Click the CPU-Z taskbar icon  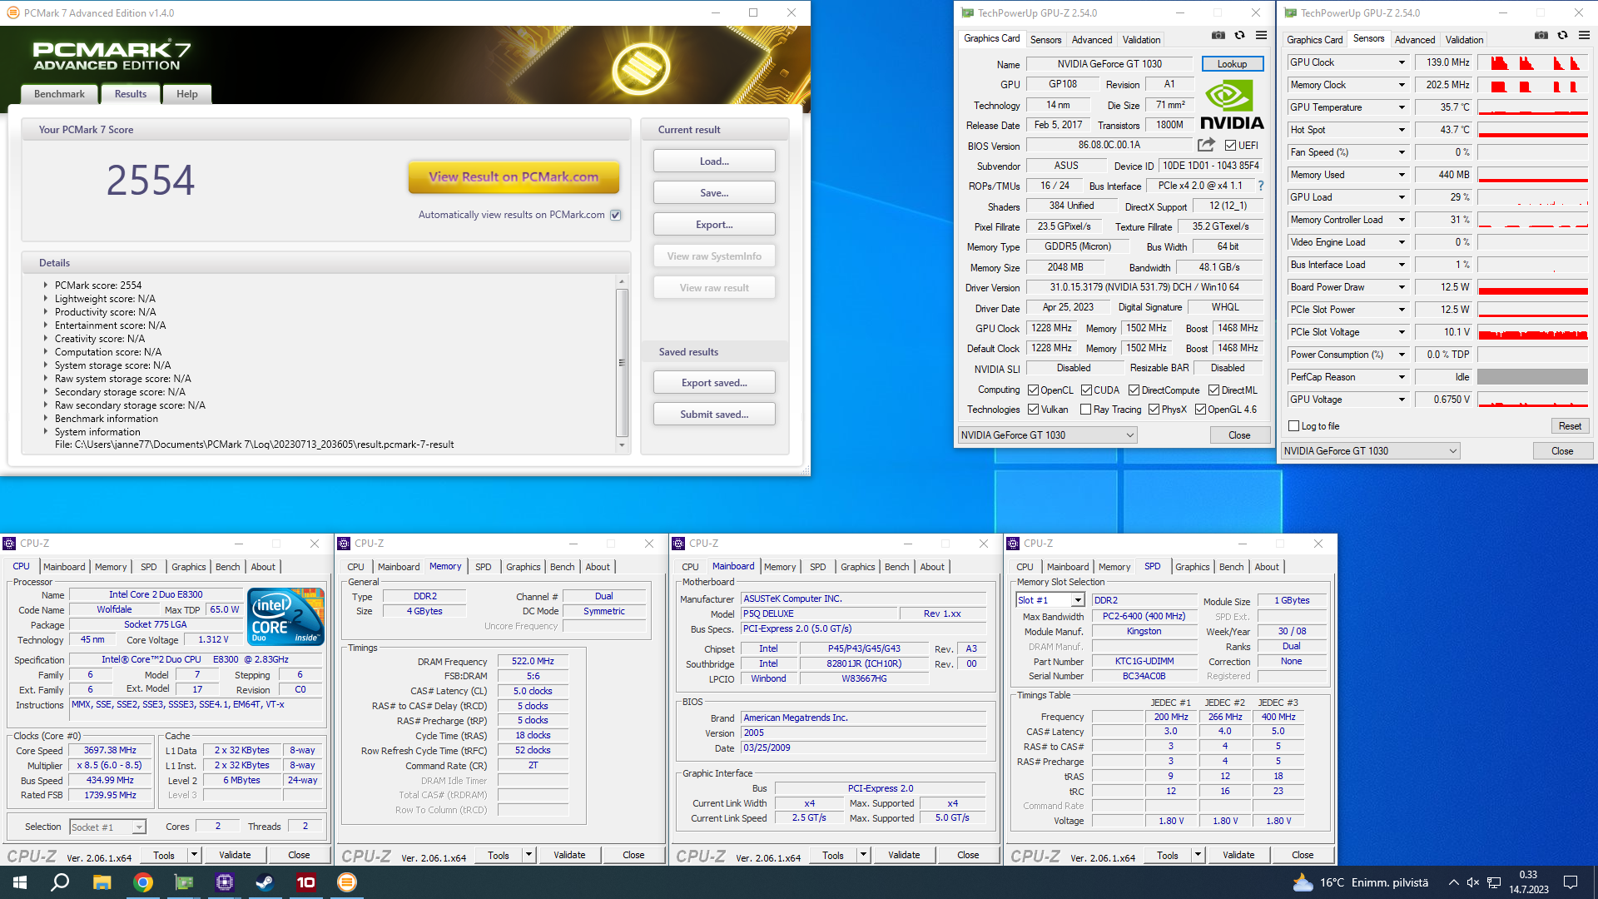pos(225,882)
